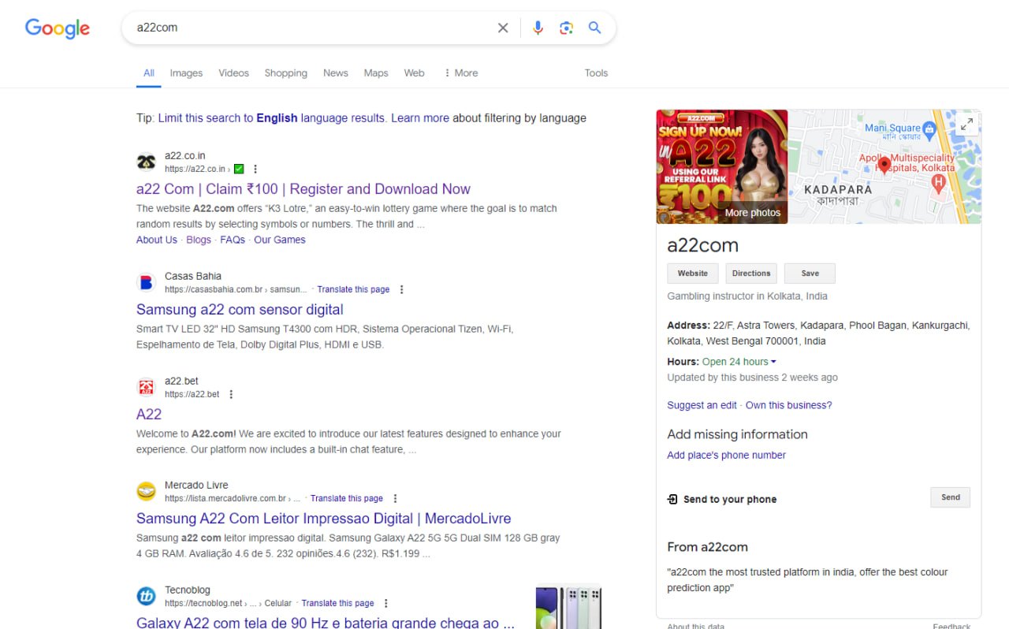Viewport: 1009px width, 629px height.
Task: Switch to the Maps tab
Action: click(376, 73)
